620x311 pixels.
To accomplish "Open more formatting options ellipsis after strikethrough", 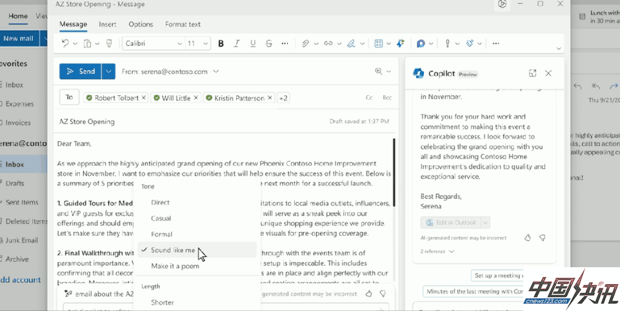I will [x=285, y=43].
